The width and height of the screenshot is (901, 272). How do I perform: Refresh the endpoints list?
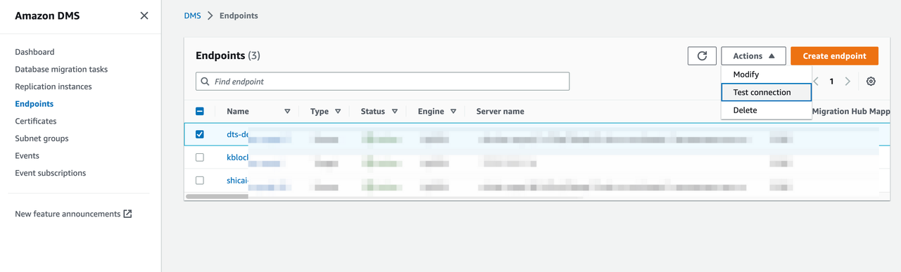(702, 56)
